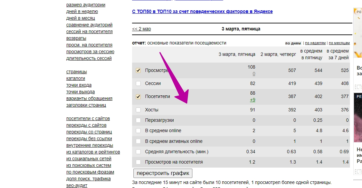This screenshot has width=362, height=188.
Task: Open из каталогов и рейтингов report
Action: pos(93,152)
